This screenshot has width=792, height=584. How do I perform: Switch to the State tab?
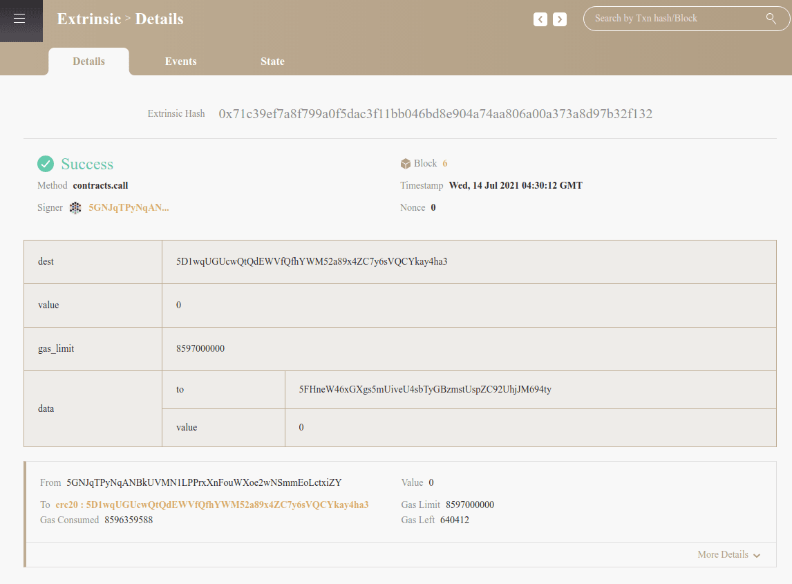272,62
